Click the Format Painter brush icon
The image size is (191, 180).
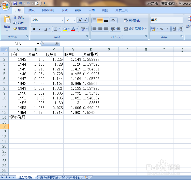click(15, 28)
